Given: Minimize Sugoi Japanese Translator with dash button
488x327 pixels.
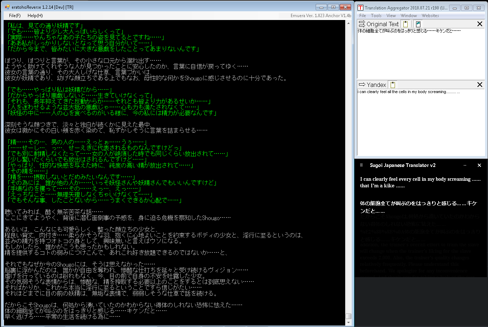Looking at the screenshot, I should click(x=465, y=165).
